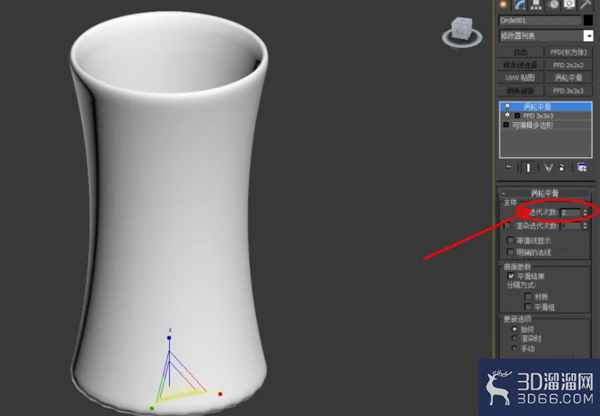Enable 平滑组 separate-by checkbox
This screenshot has width=600, height=416.
point(528,307)
